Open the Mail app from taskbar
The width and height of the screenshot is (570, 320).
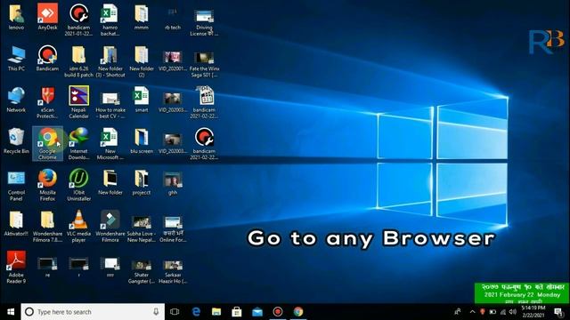click(257, 312)
